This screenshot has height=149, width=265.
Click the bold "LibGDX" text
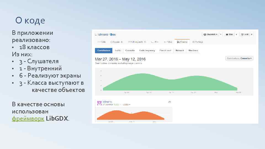[57, 118]
